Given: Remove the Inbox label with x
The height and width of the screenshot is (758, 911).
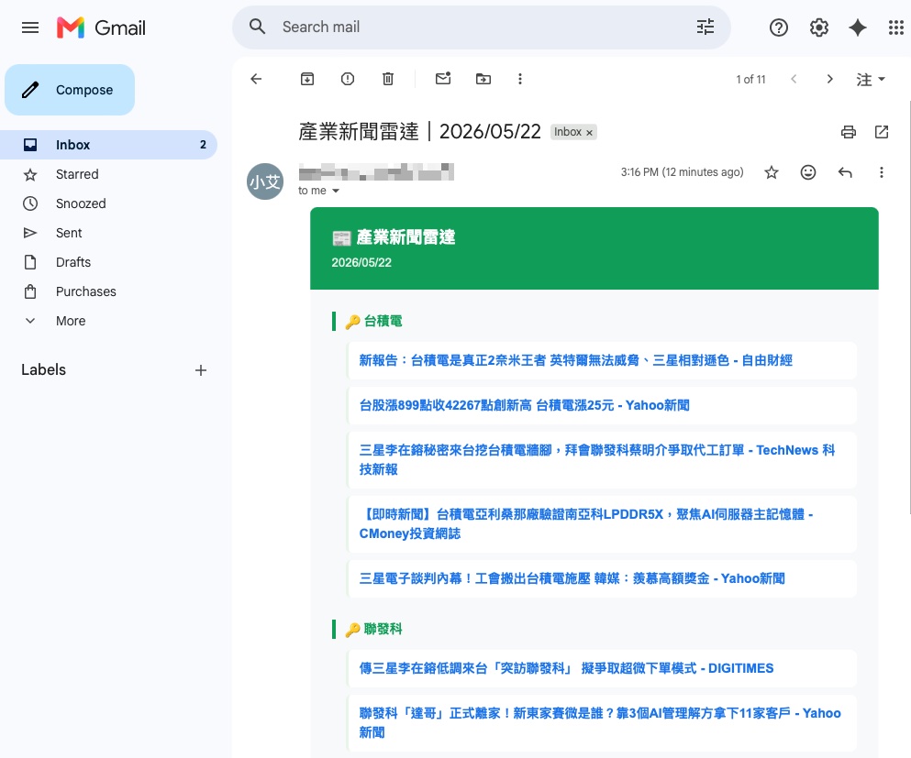Looking at the screenshot, I should pyautogui.click(x=589, y=133).
